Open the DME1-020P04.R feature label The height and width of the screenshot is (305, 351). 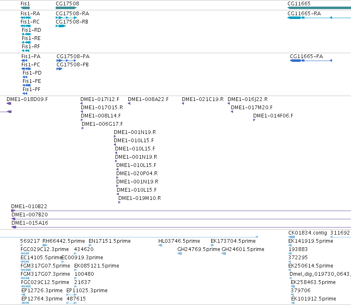tap(137, 174)
